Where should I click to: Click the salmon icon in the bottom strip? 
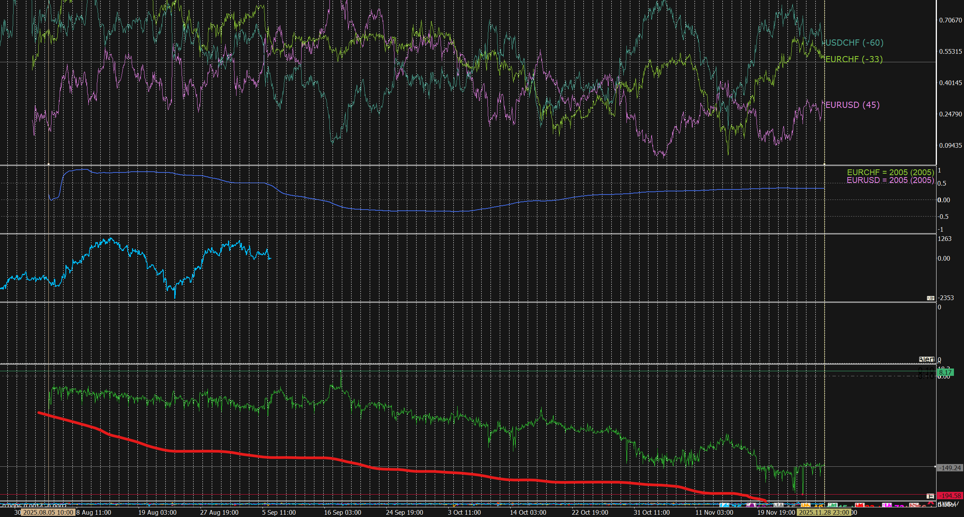coord(914,505)
